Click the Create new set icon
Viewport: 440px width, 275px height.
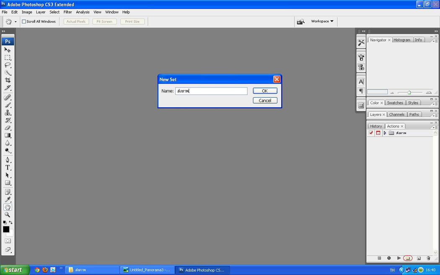click(x=408, y=258)
